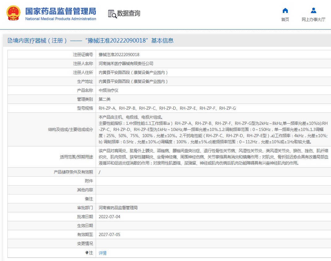Viewport: 331px width, 261px height.
Task: Click the 生效日期 row label
Action: pos(85,226)
